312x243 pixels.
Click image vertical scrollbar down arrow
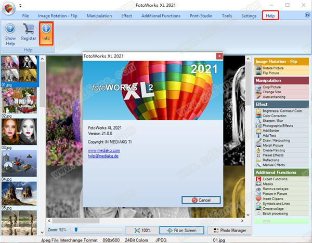pyautogui.click(x=248, y=215)
